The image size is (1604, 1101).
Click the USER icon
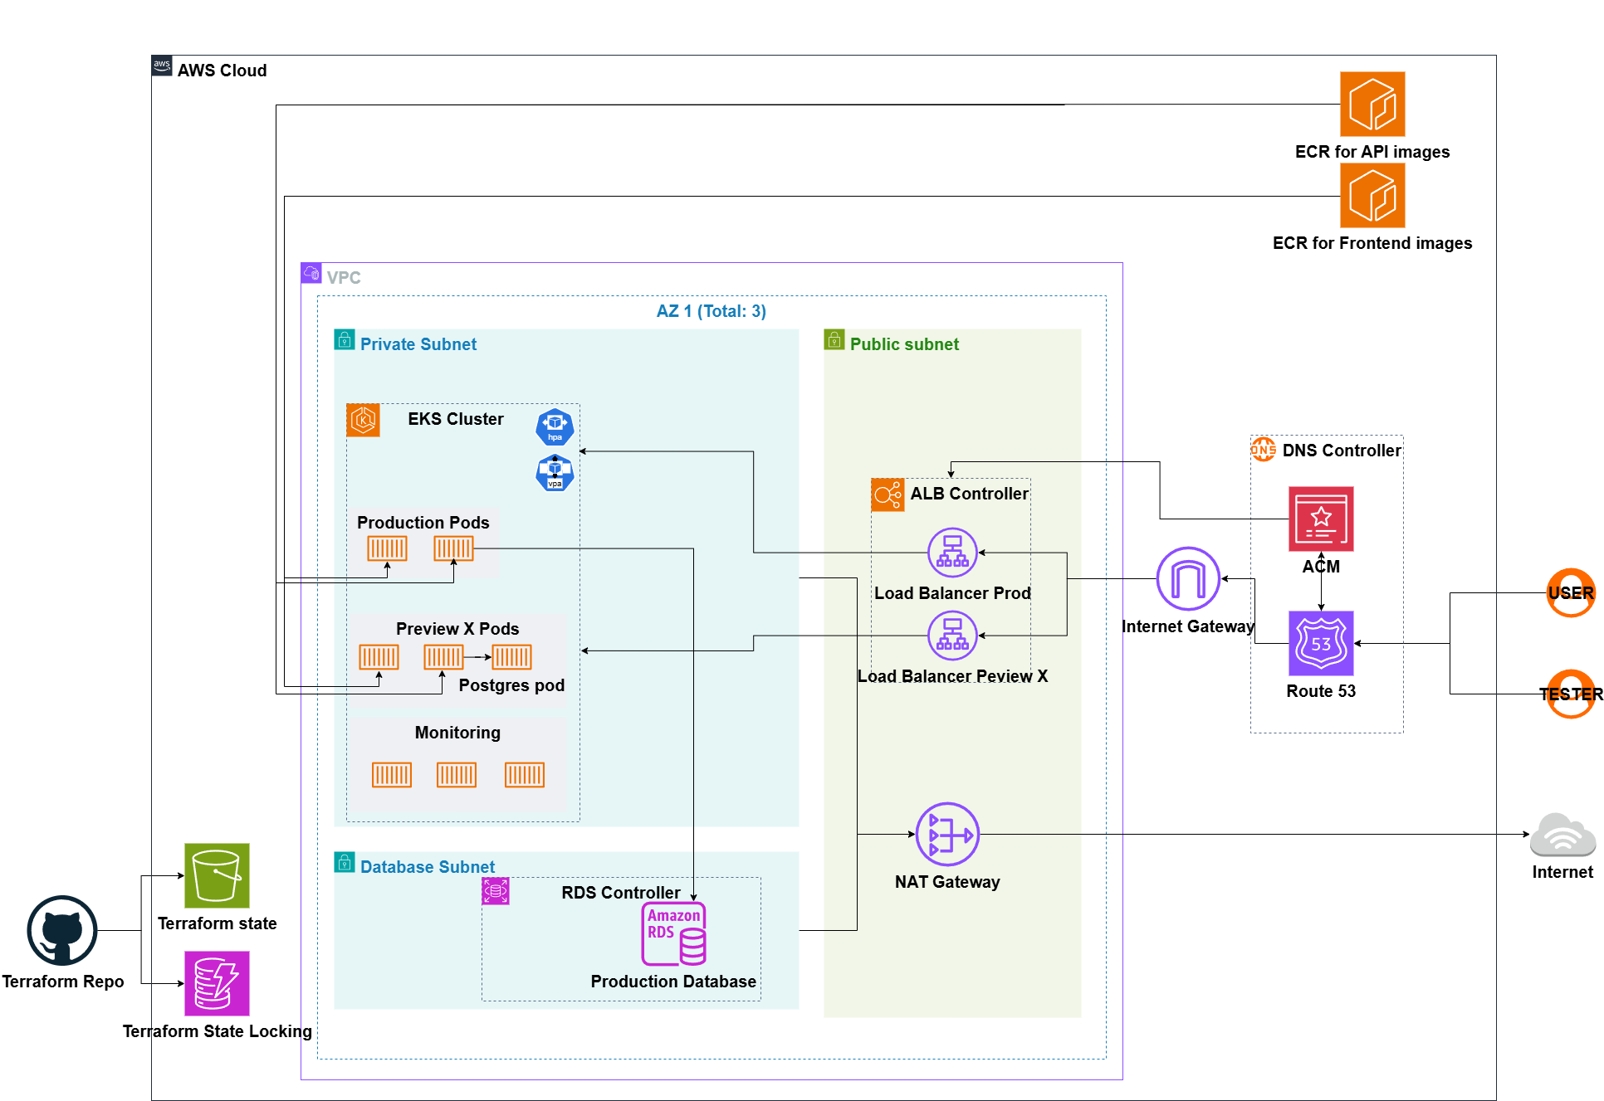(x=1570, y=592)
